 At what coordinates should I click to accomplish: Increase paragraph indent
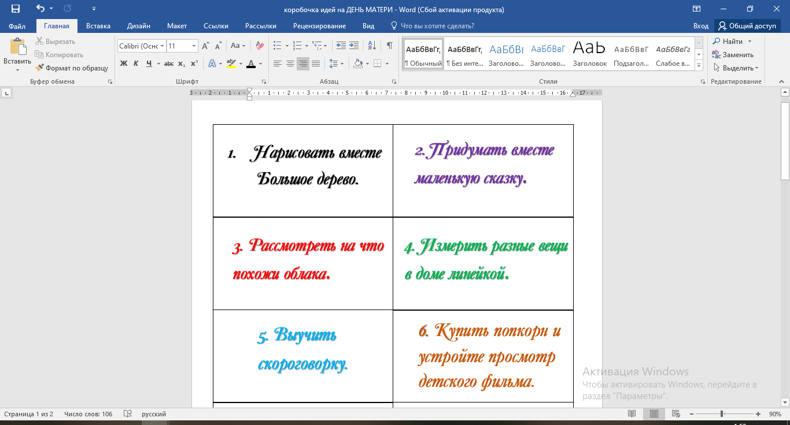tap(353, 46)
